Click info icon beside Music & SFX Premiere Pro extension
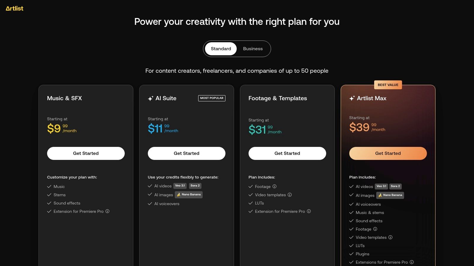 pyautogui.click(x=108, y=211)
